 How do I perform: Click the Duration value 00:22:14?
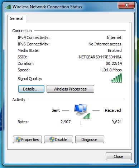(x=114, y=63)
